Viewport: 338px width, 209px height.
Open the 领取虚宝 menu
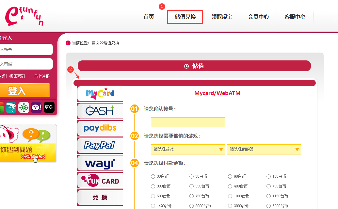click(222, 17)
